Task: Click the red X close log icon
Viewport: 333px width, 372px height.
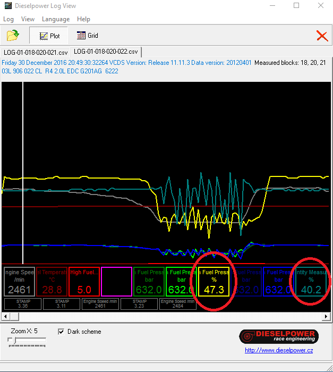Action: (322, 36)
